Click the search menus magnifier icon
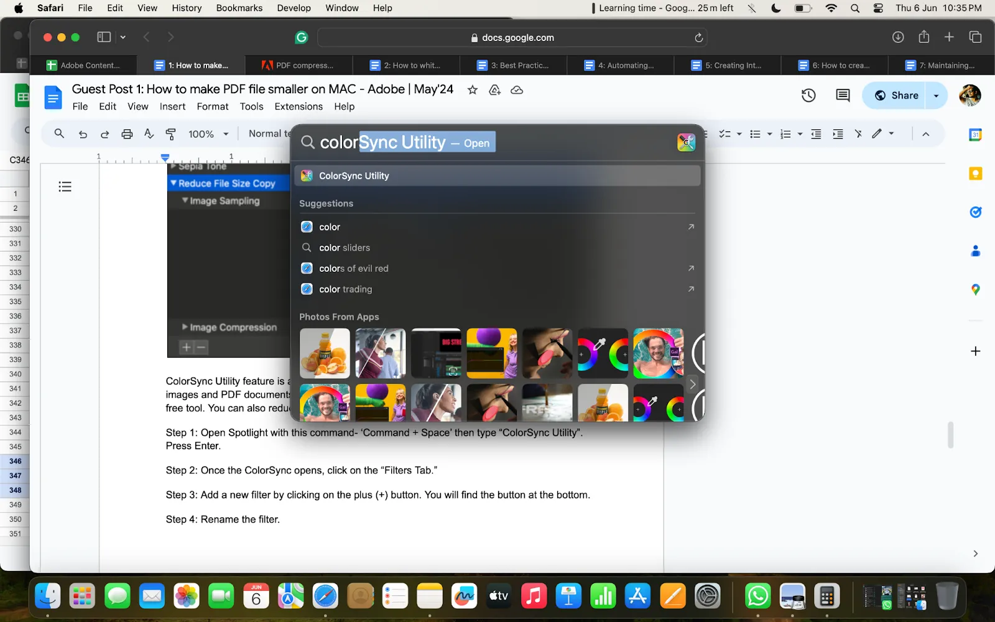 coord(59,133)
